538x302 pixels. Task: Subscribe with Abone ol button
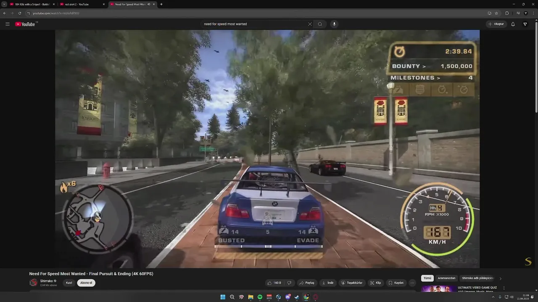(86, 283)
